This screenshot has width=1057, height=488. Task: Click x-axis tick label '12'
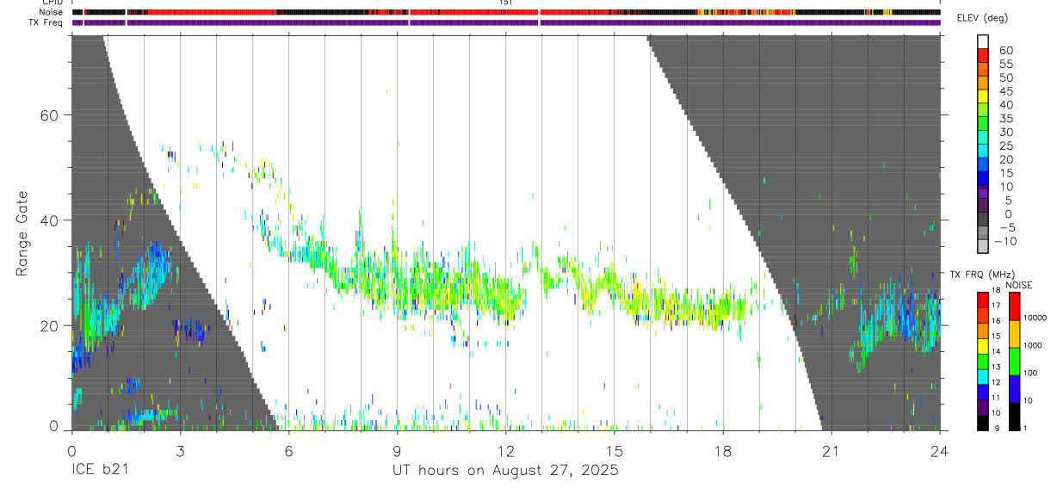505,450
